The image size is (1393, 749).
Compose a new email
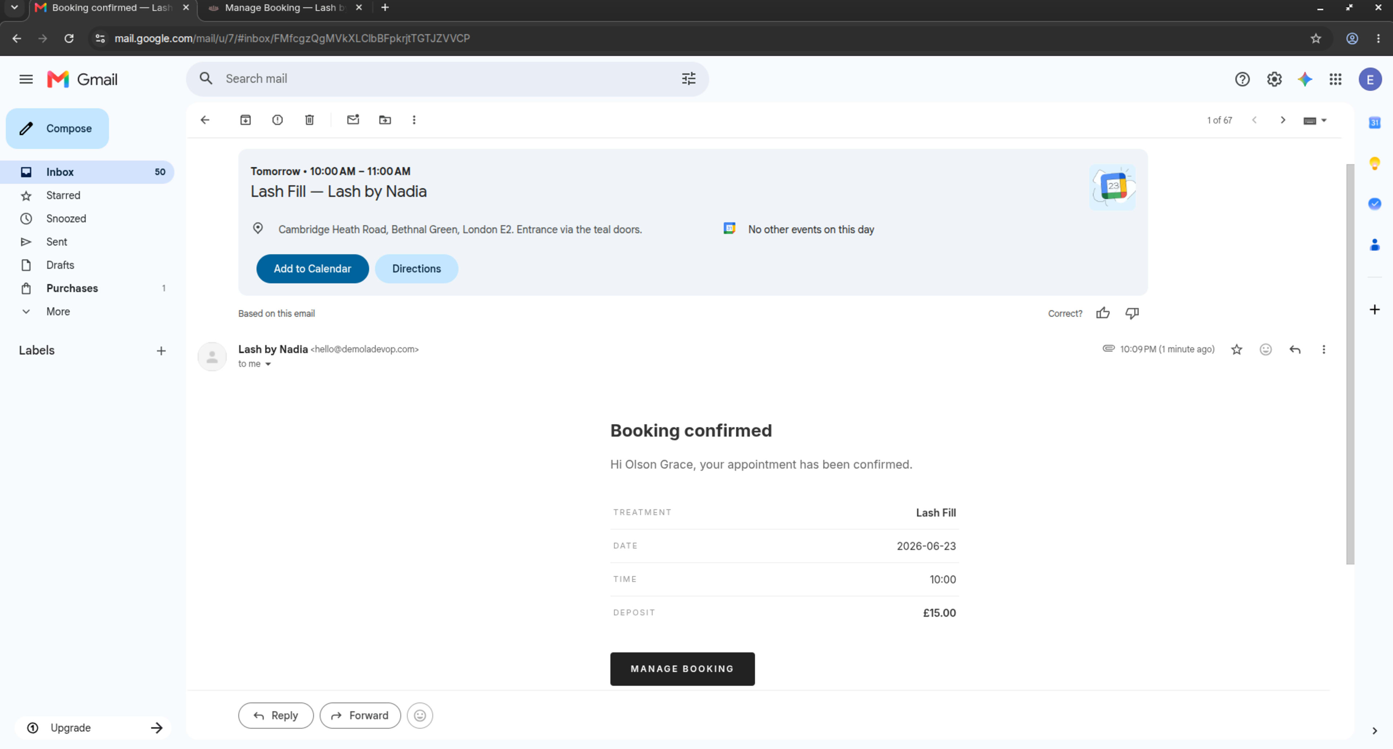[x=57, y=129]
